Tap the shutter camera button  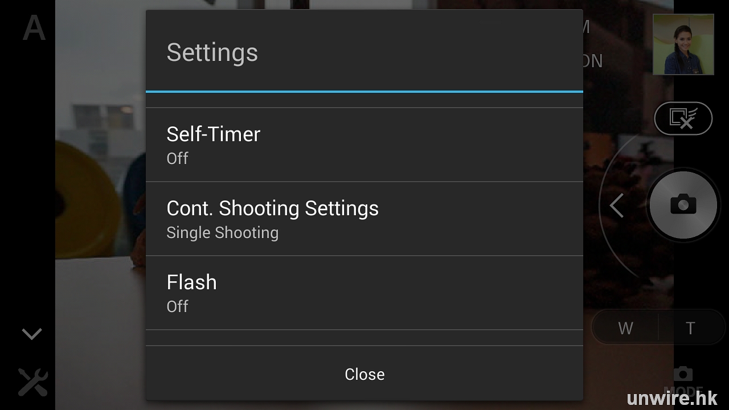coord(683,204)
